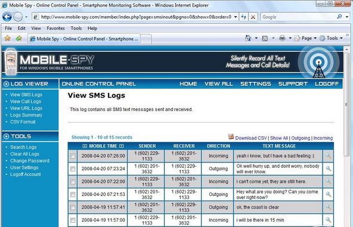The height and width of the screenshot is (227, 353).
Task: Open the View menu
Action: tap(36, 29)
